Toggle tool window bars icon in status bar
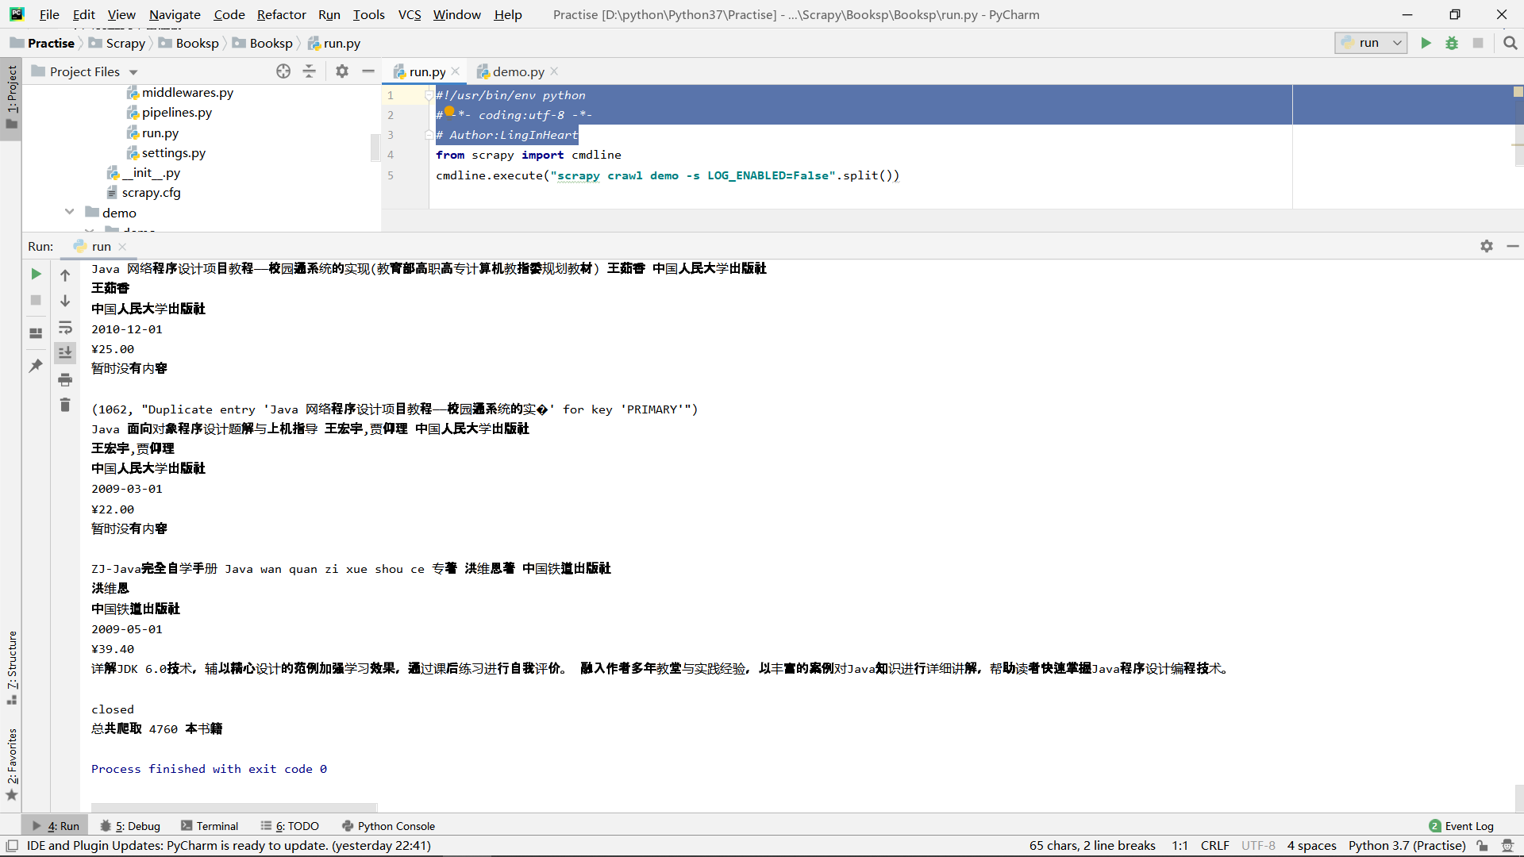1524x857 pixels. point(12,846)
